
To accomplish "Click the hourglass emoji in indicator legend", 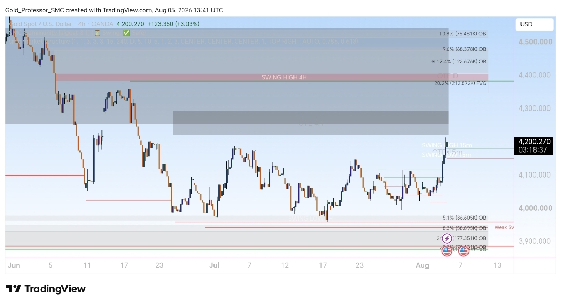I will 97,33.
